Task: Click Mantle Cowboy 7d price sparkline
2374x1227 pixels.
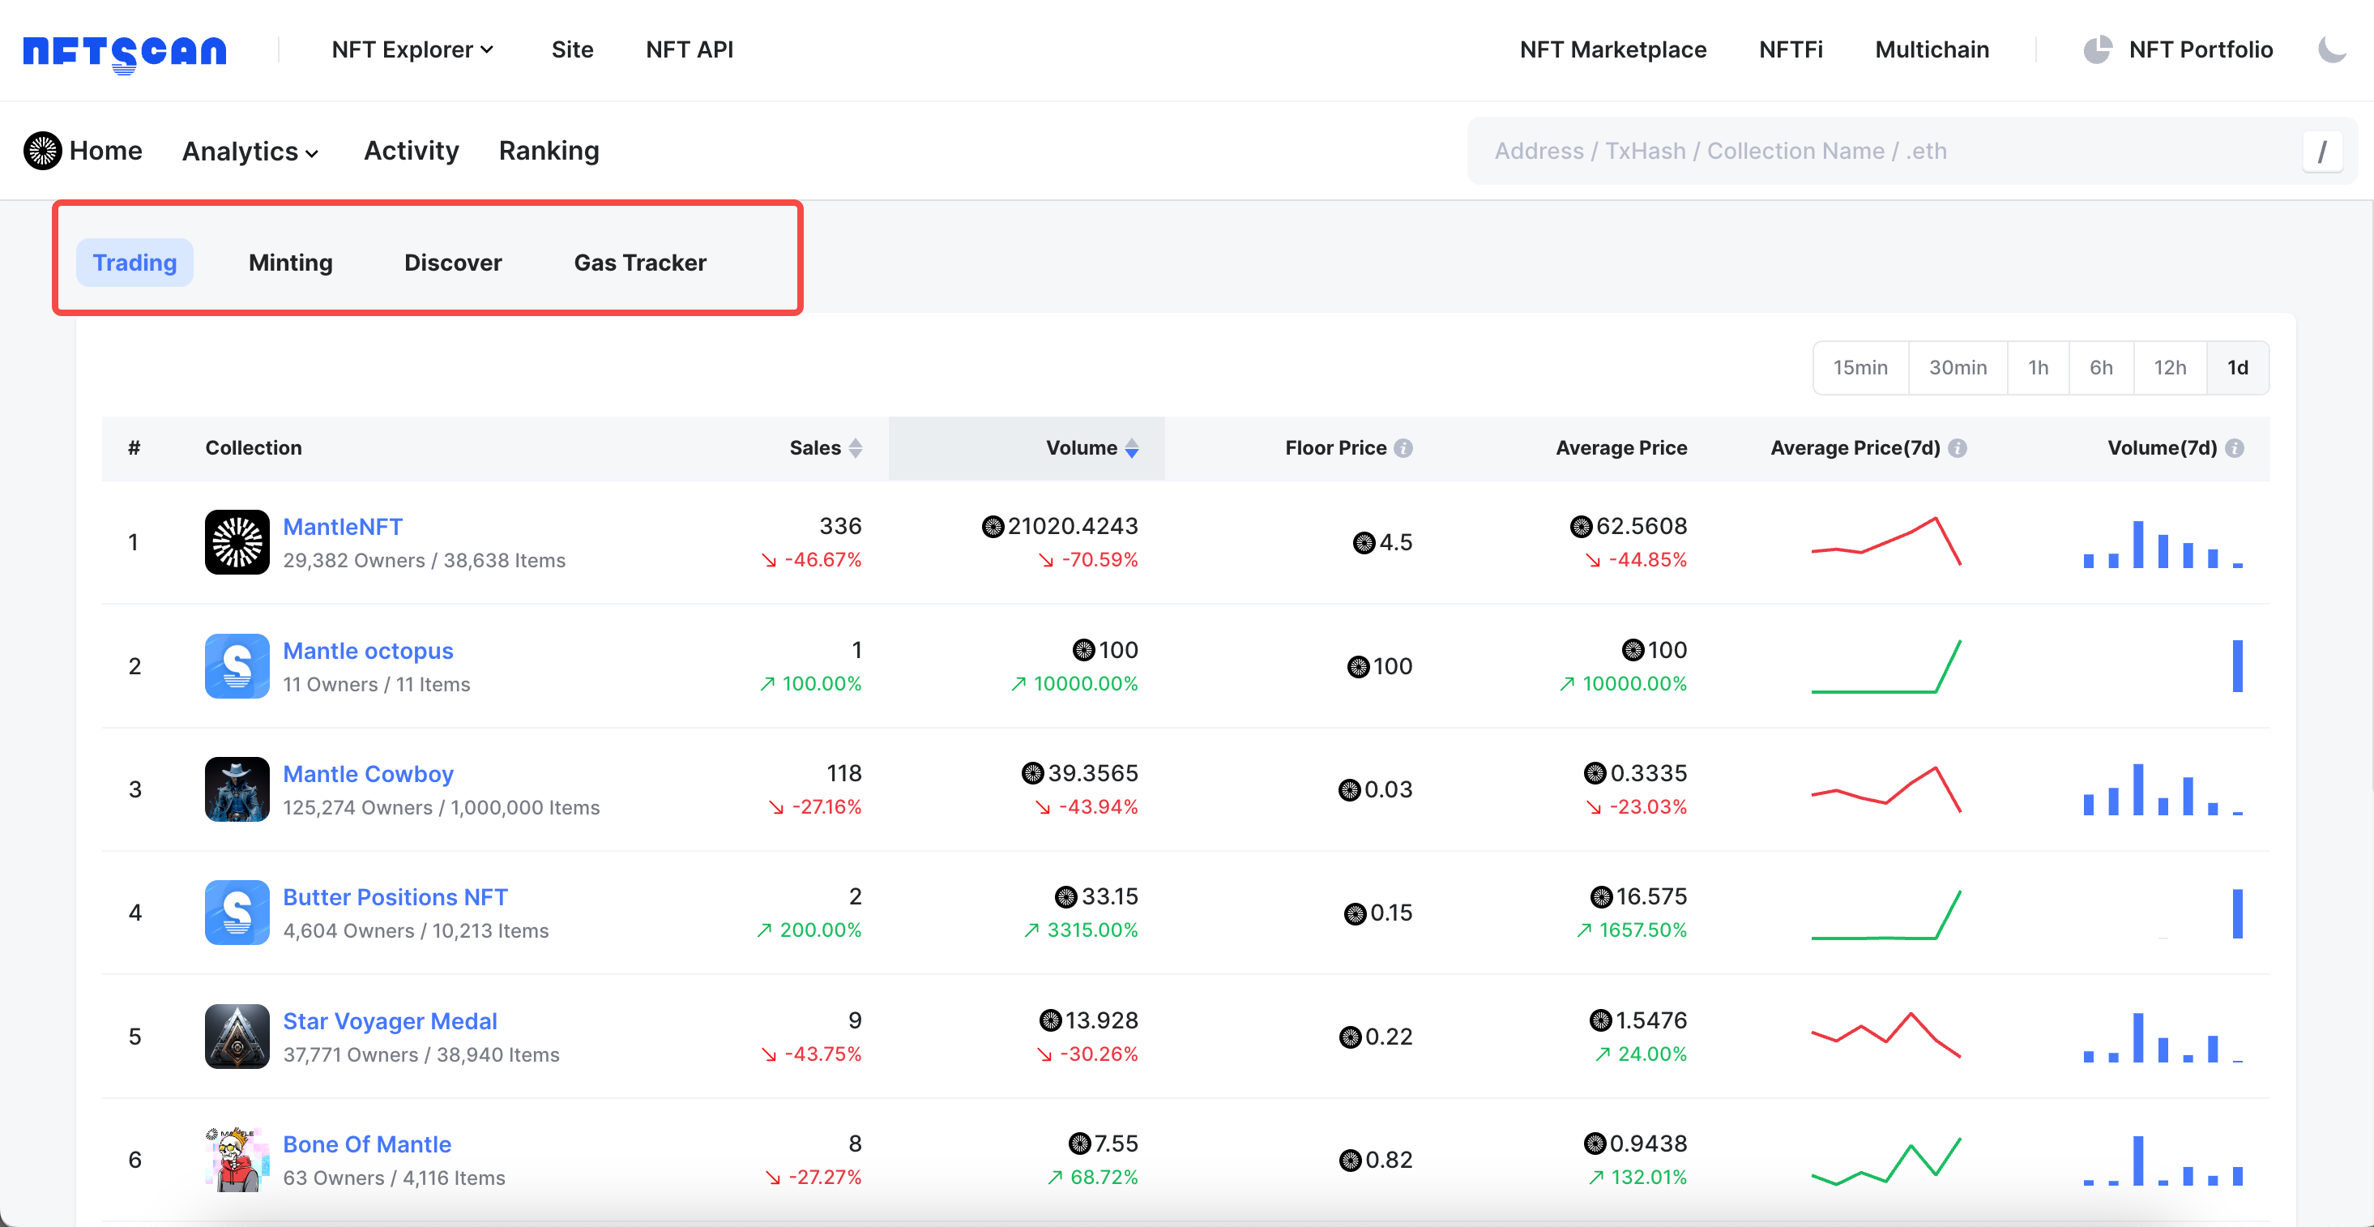Action: click(1885, 789)
